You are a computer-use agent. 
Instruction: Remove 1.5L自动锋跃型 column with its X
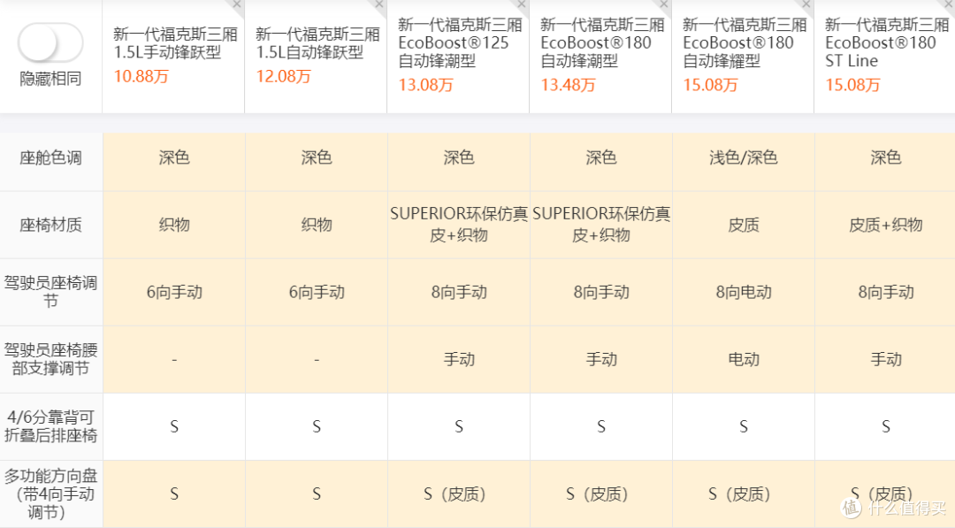point(379,5)
